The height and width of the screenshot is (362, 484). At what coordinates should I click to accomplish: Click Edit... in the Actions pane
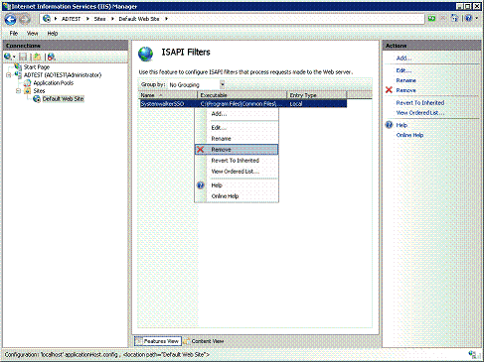[x=403, y=70]
